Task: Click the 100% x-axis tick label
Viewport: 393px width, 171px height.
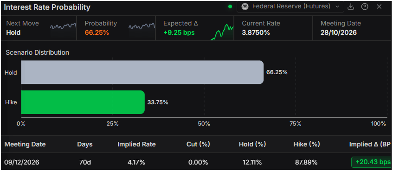Action: [x=379, y=124]
